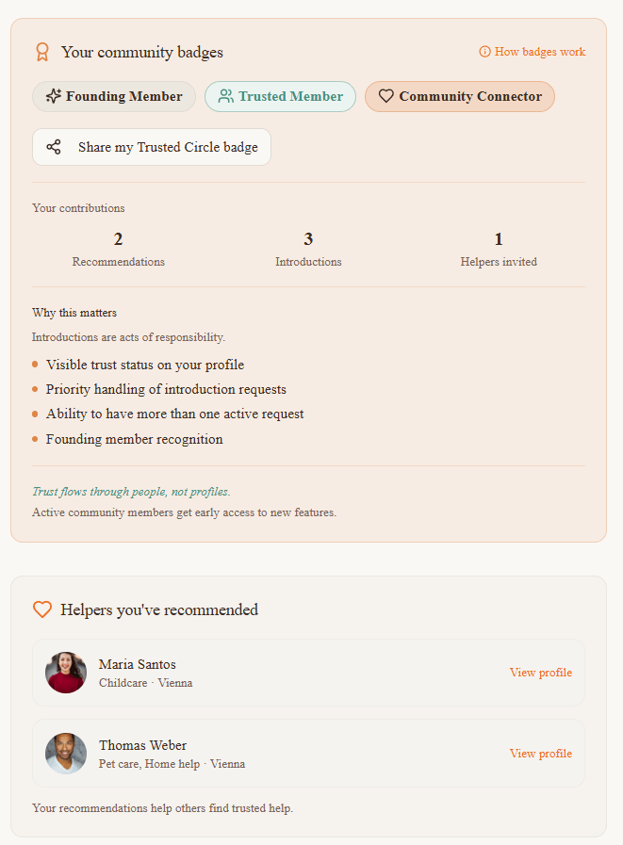
Task: Select the Trusted Member badge
Action: pyautogui.click(x=280, y=96)
